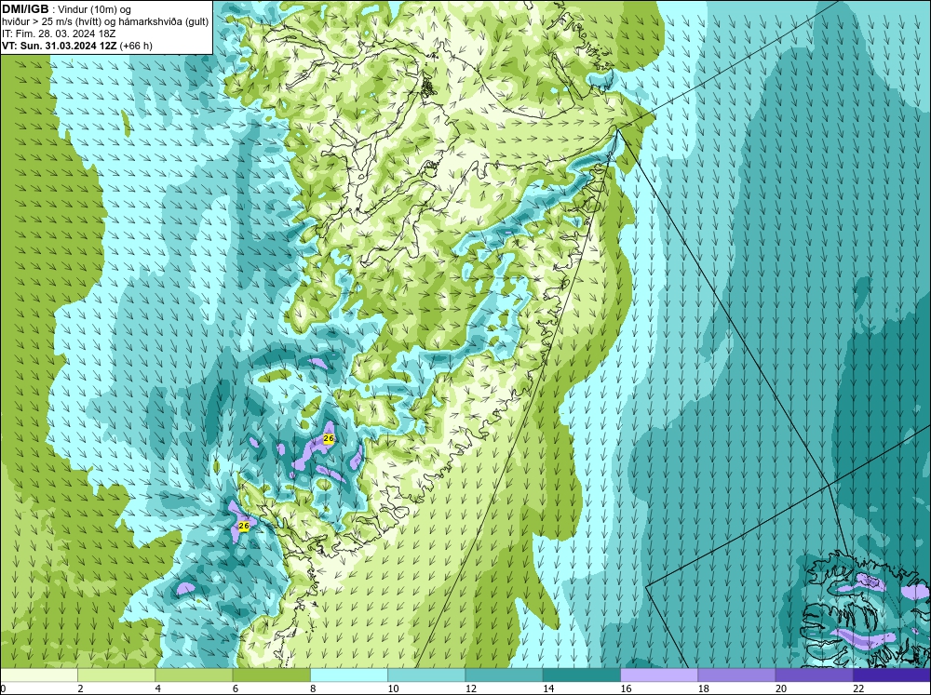
Task: Click the legend scale number 18
Action: coord(703,688)
